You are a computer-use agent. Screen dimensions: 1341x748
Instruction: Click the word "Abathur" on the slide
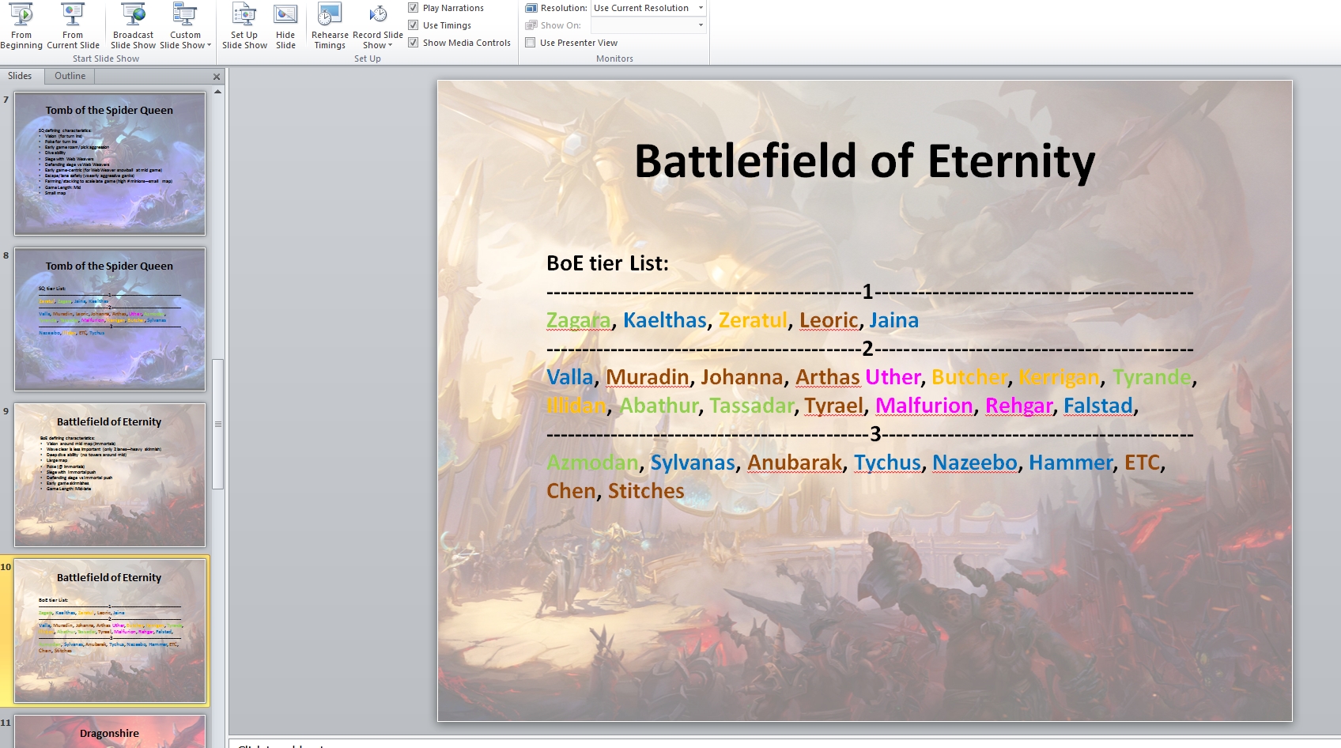pos(659,406)
